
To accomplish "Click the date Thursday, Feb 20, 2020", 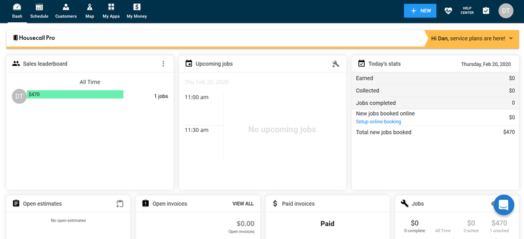I will pyautogui.click(x=485, y=64).
